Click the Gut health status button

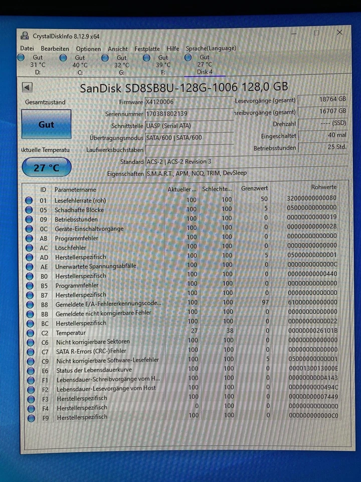[46, 124]
